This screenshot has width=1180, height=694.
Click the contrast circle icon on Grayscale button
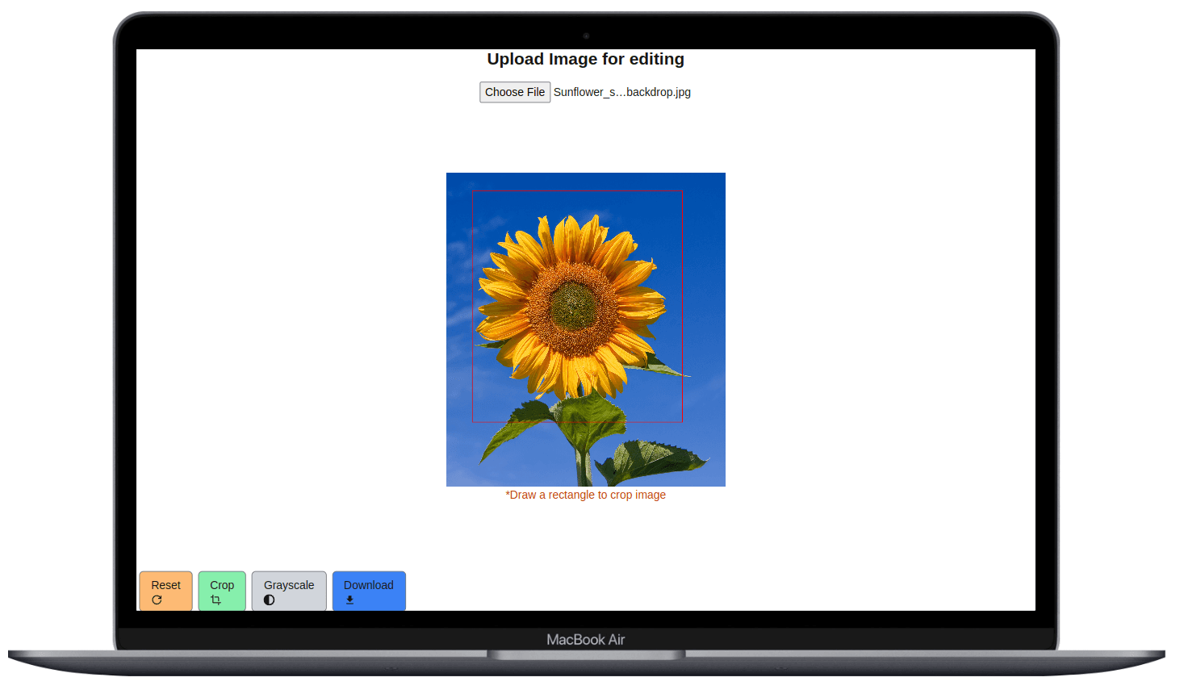click(268, 600)
